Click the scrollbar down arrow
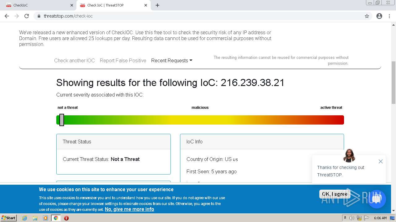 (394, 211)
